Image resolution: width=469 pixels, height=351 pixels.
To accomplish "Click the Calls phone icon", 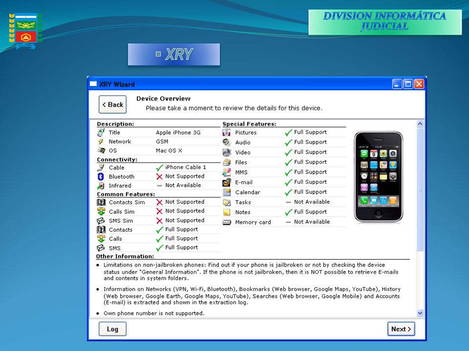I will [101, 238].
